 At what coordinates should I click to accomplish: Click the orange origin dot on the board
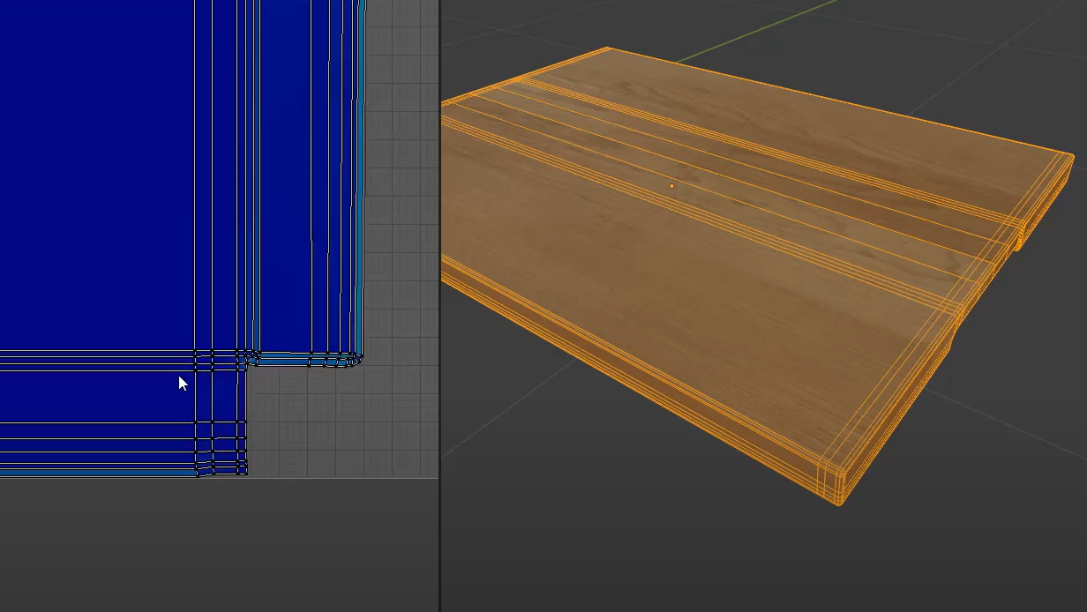tap(672, 186)
